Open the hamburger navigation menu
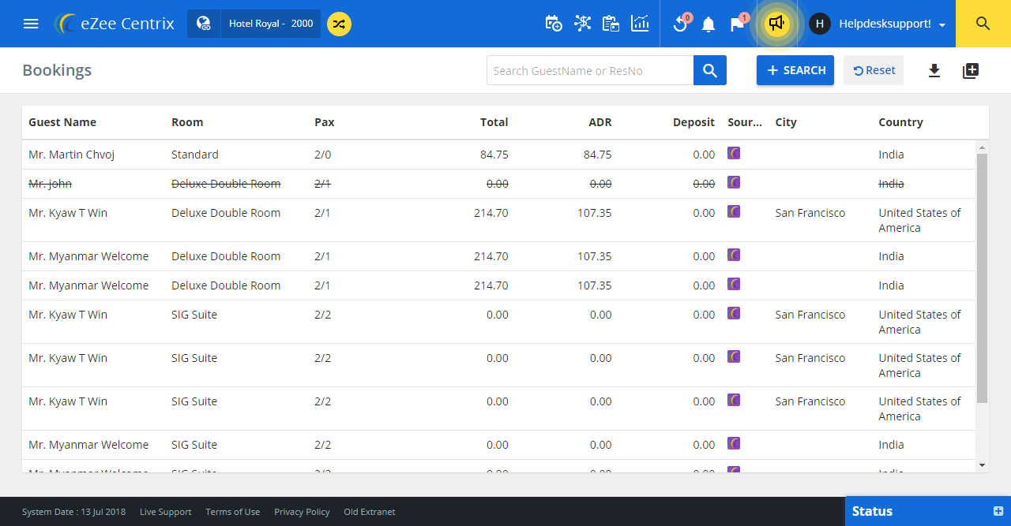This screenshot has width=1011, height=526. pos(31,24)
